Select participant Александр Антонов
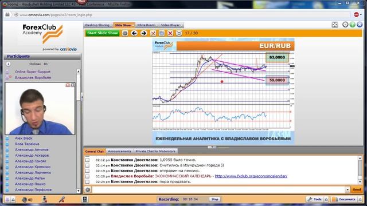This screenshot has height=206, width=367. click(32, 150)
